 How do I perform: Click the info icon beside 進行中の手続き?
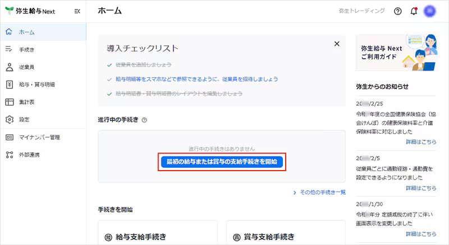pyautogui.click(x=144, y=120)
